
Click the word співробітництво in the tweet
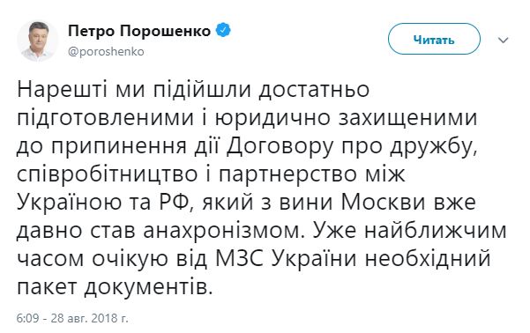click(108, 176)
